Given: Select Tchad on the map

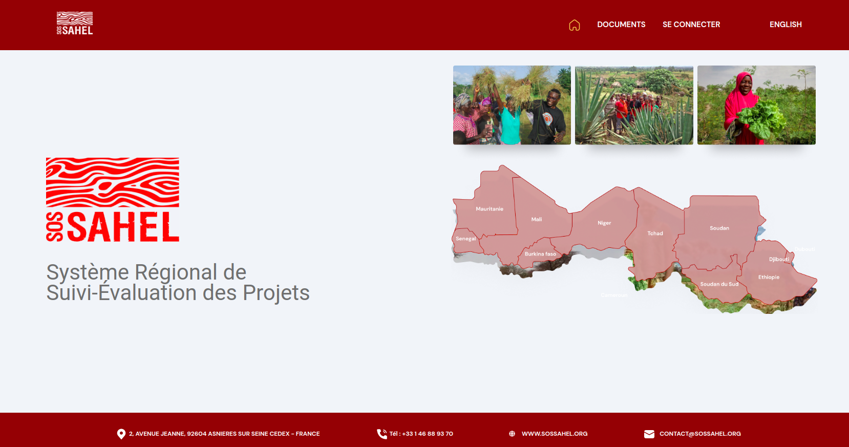Looking at the screenshot, I should point(655,233).
